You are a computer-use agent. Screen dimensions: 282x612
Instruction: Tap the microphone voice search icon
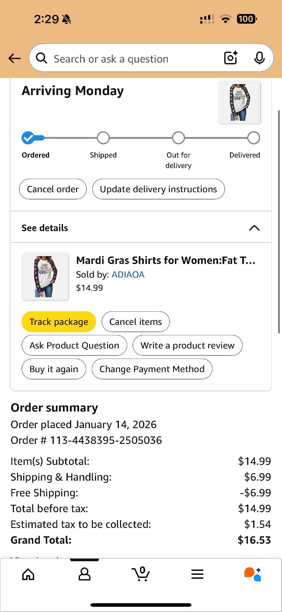pos(259,58)
